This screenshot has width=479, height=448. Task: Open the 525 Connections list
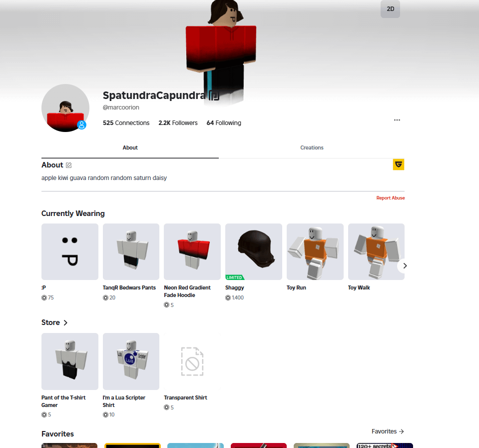(x=126, y=123)
